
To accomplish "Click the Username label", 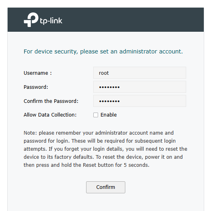I will [38, 73].
